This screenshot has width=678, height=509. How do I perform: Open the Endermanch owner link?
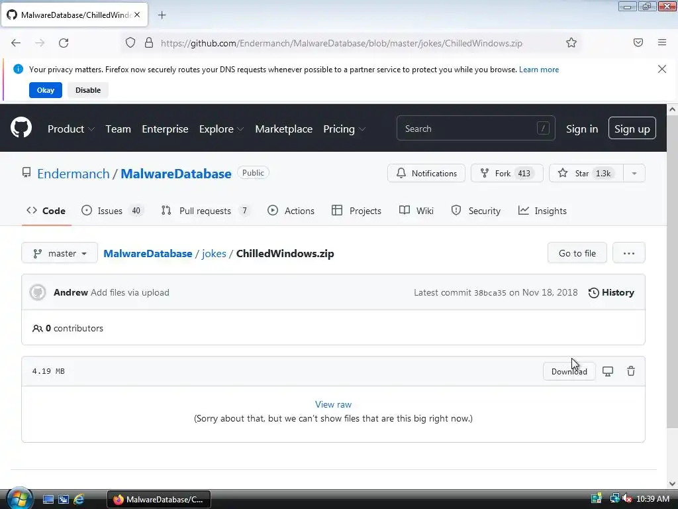pos(73,174)
